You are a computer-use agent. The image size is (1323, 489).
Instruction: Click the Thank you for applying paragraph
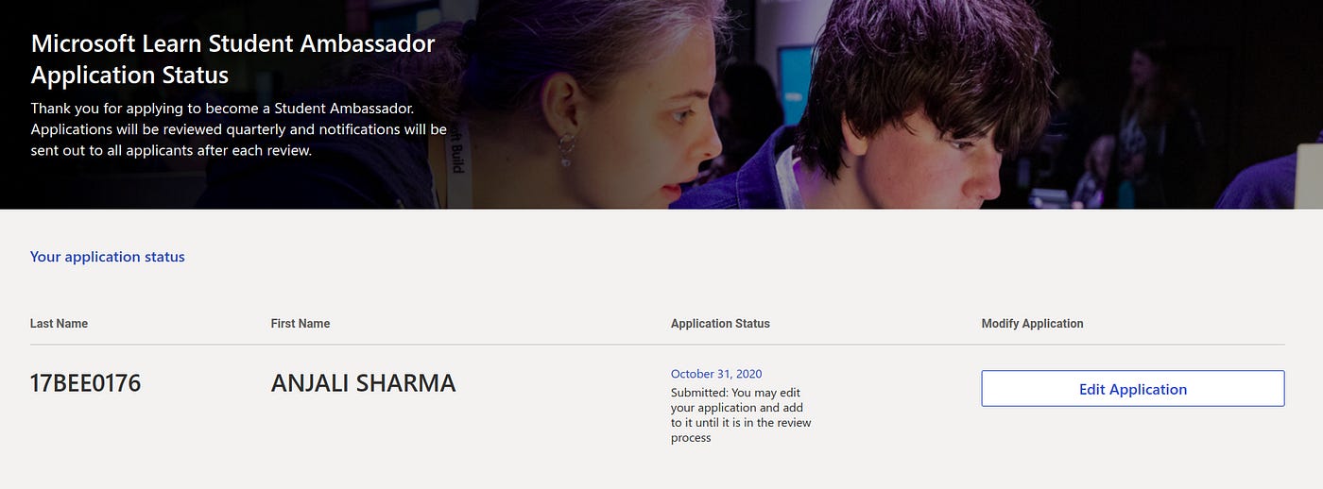click(x=239, y=129)
